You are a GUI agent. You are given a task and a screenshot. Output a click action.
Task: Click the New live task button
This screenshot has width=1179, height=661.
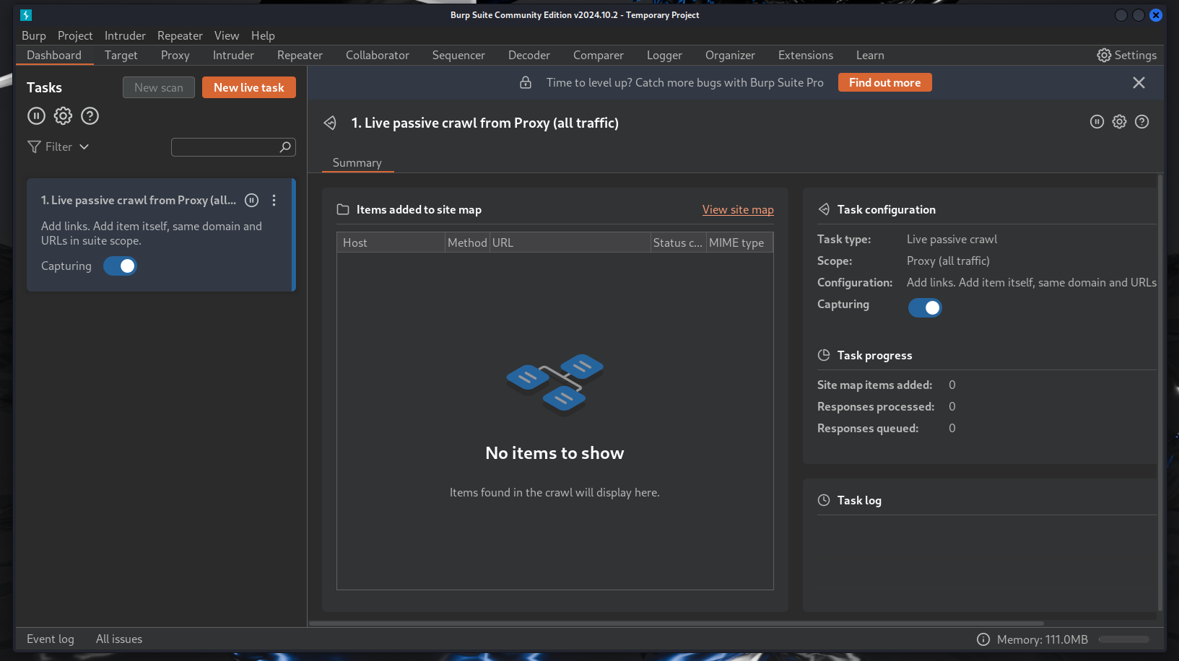coord(248,87)
